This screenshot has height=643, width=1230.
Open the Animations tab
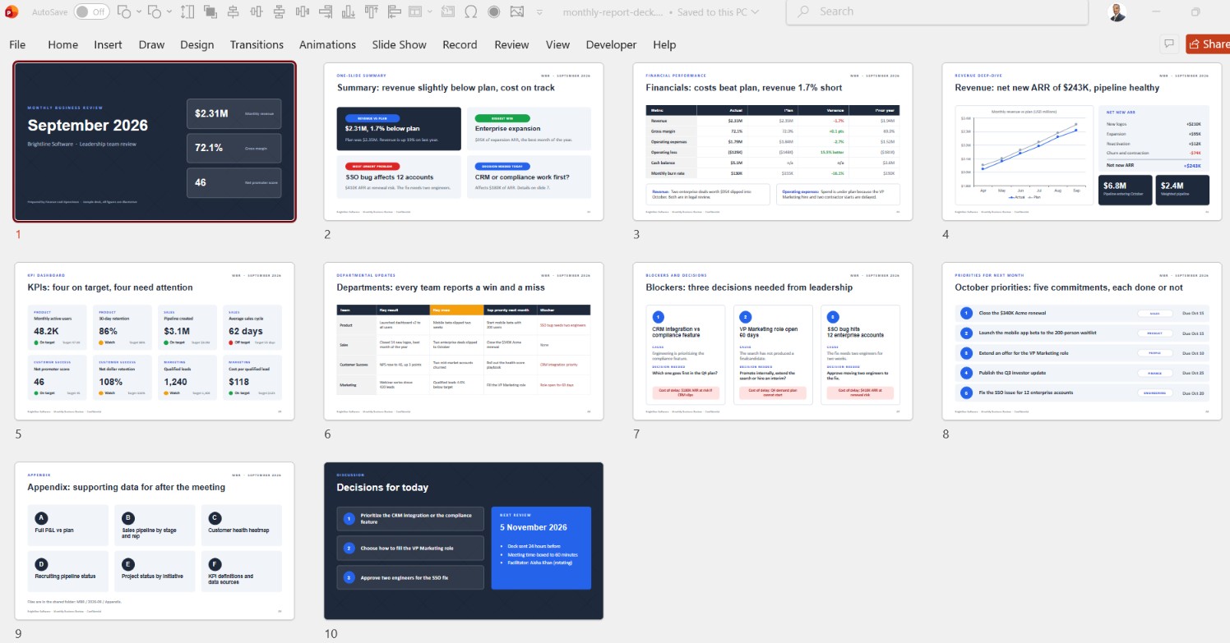[x=327, y=44]
